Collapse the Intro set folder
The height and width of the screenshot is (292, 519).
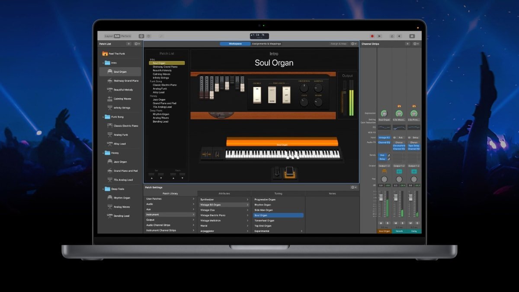point(103,63)
